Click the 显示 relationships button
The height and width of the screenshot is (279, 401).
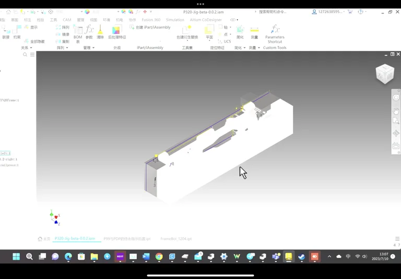click(x=31, y=27)
